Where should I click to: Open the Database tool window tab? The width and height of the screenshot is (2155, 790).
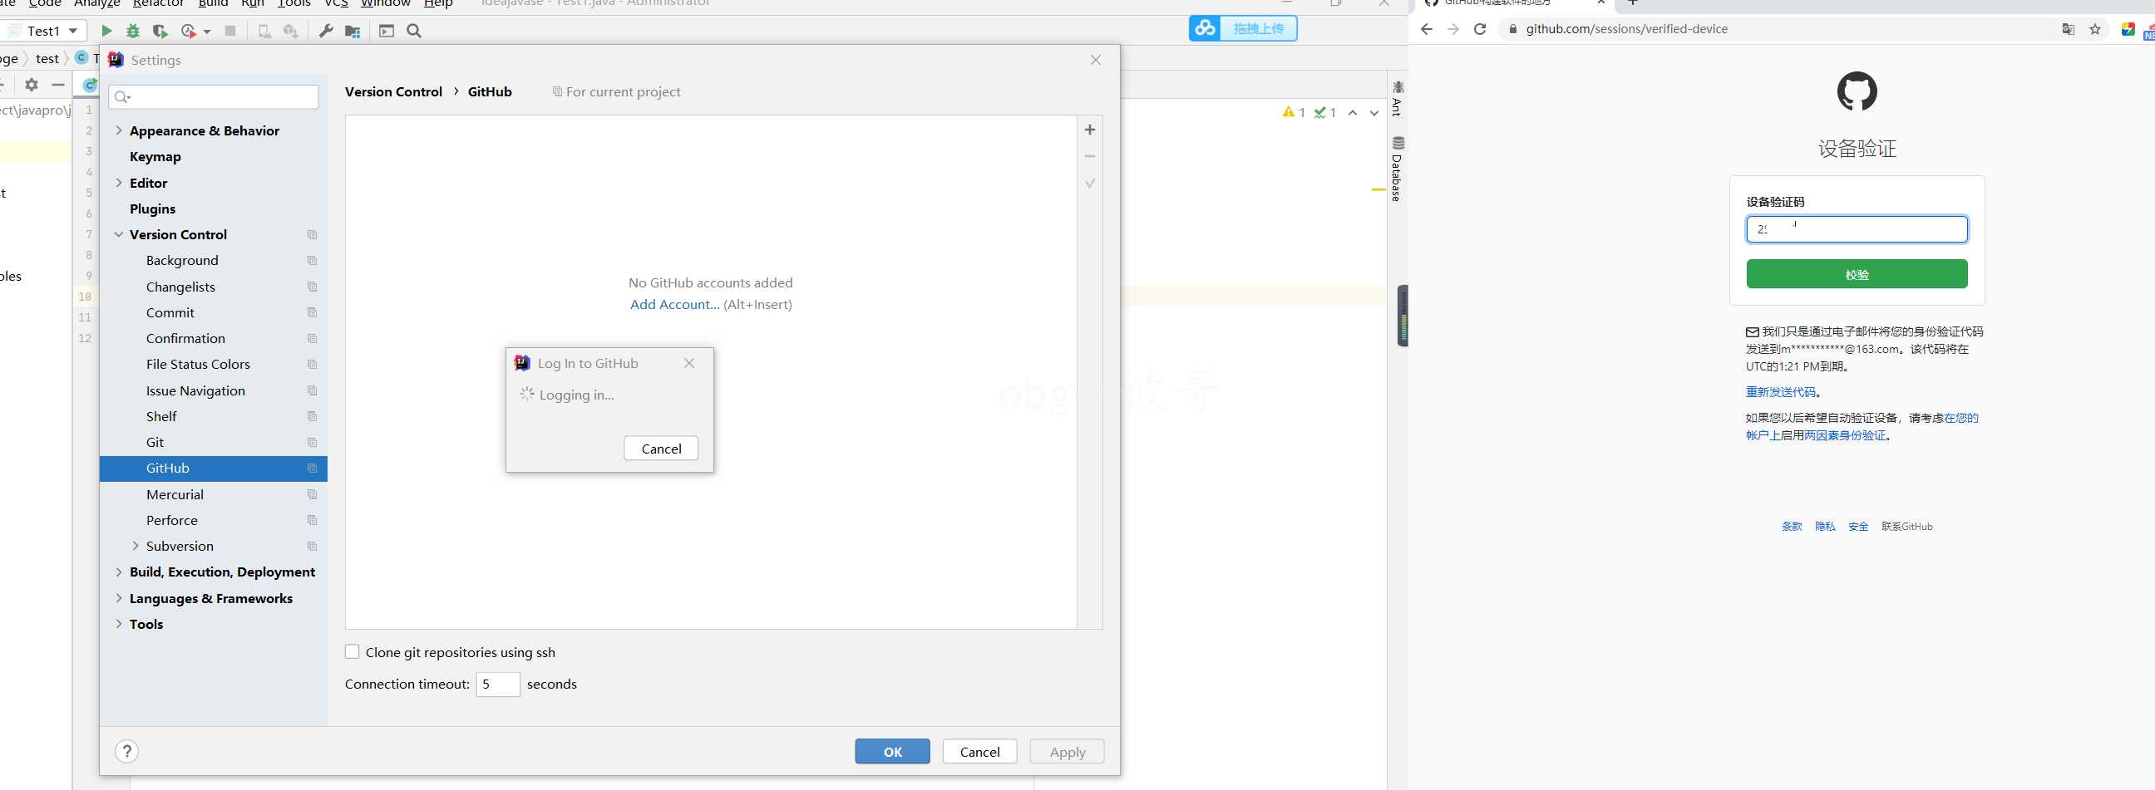coord(1397,169)
